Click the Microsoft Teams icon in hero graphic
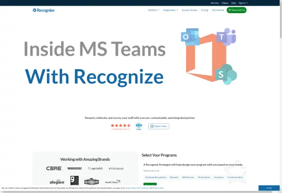Viewport: 282px width, 193px height. coord(226,37)
